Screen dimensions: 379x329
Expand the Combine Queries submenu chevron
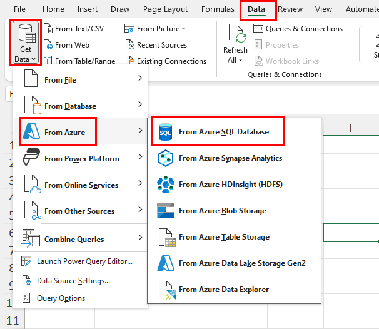pyautogui.click(x=140, y=238)
